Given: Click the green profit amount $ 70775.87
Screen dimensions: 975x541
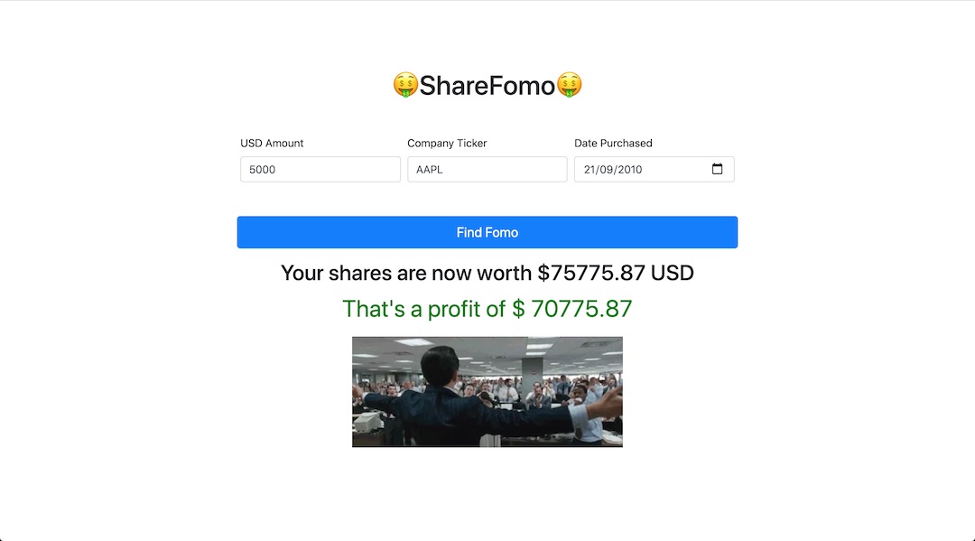Looking at the screenshot, I should [572, 309].
